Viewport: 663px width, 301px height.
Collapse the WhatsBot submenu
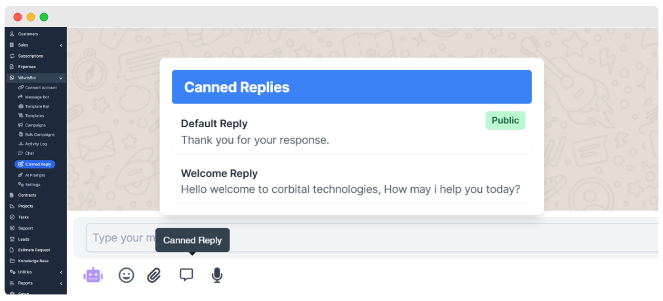click(61, 78)
